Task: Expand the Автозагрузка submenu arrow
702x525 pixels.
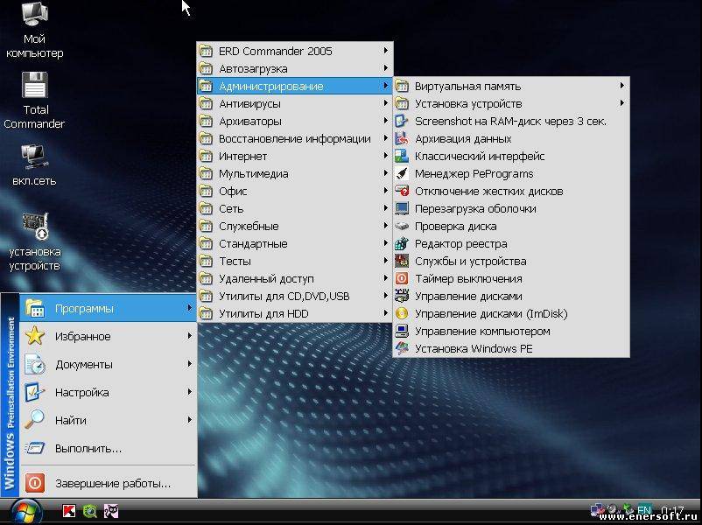Action: [x=385, y=68]
